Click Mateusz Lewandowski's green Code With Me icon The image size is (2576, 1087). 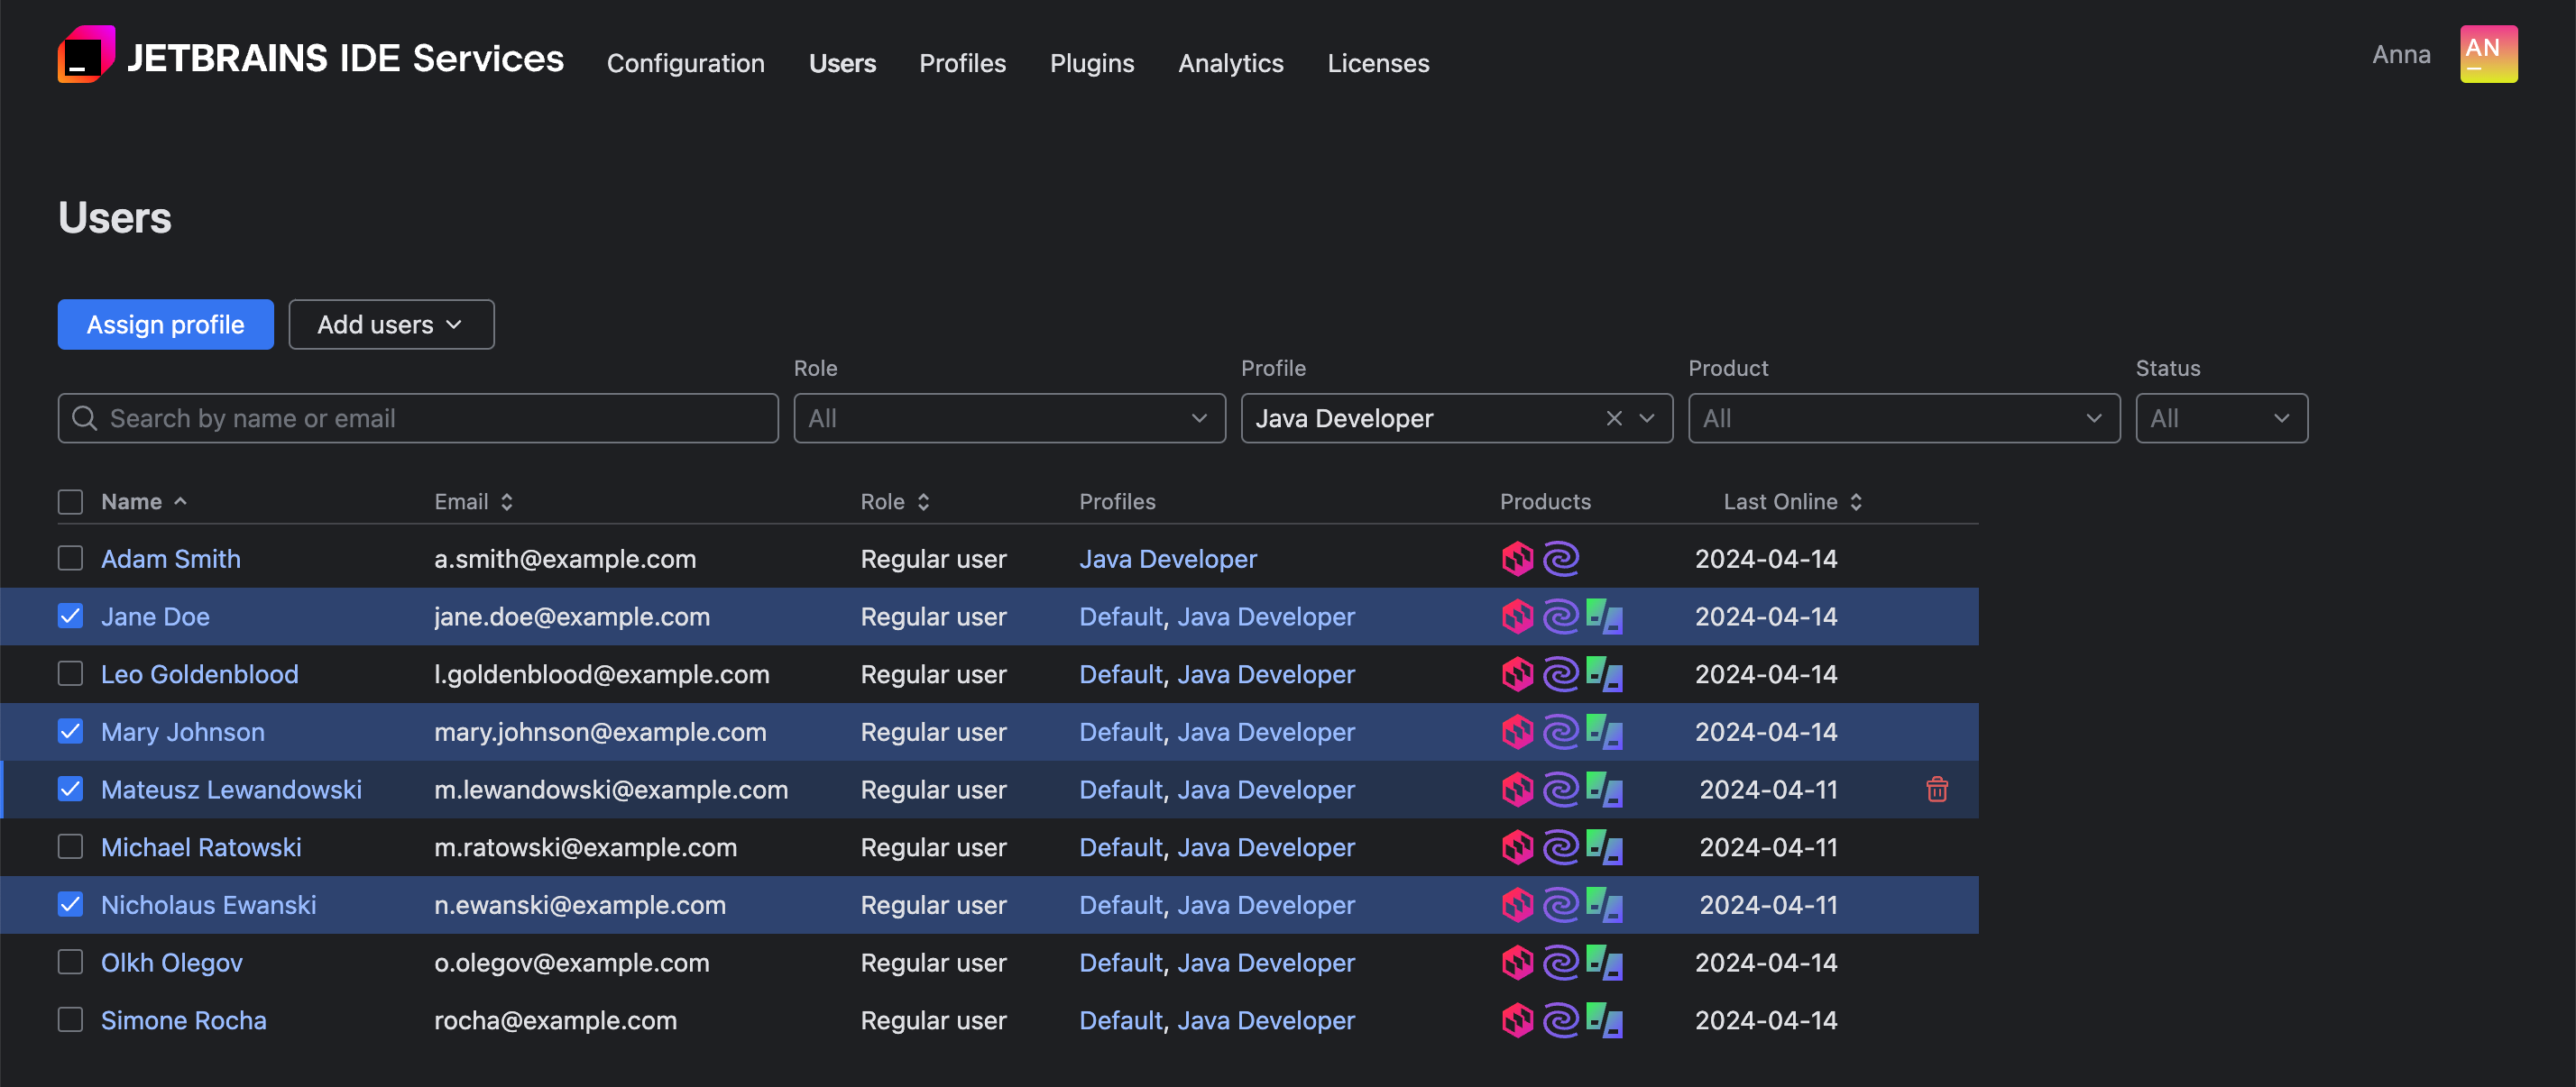click(1604, 790)
